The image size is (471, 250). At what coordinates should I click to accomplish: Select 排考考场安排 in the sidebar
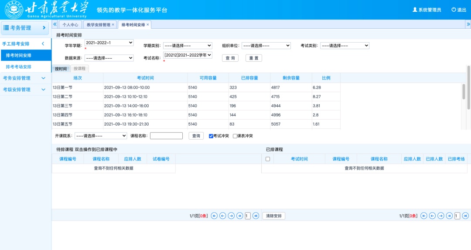point(19,67)
